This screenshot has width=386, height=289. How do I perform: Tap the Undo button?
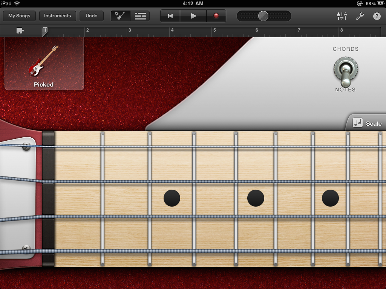click(x=91, y=16)
